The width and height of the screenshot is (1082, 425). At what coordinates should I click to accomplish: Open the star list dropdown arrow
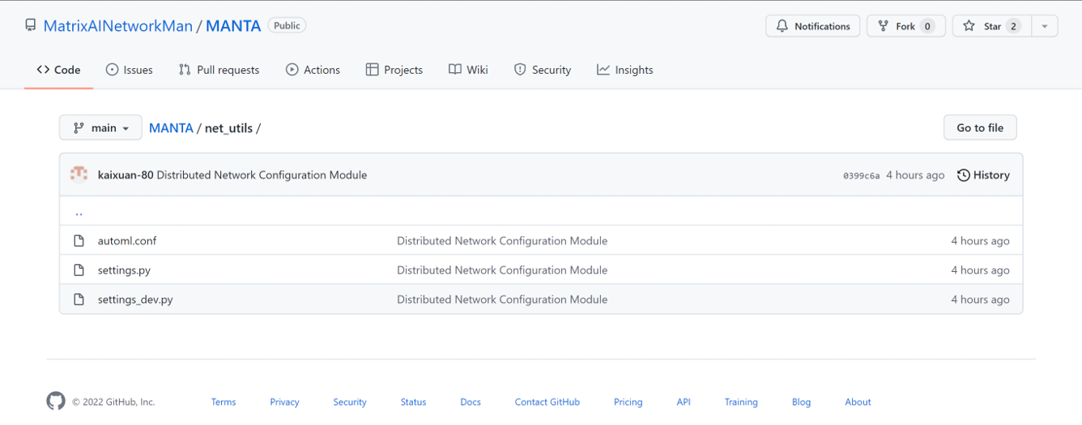(1044, 26)
